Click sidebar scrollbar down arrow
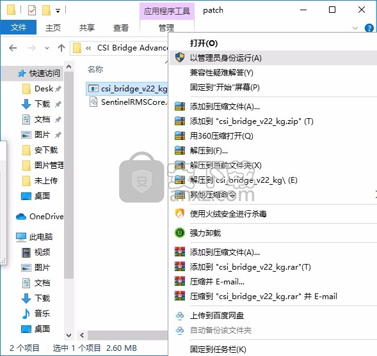 (68, 336)
